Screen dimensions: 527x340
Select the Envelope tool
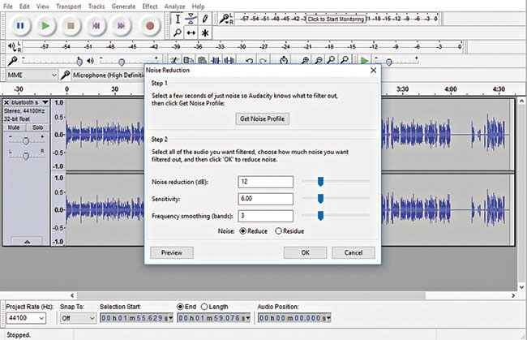click(191, 19)
